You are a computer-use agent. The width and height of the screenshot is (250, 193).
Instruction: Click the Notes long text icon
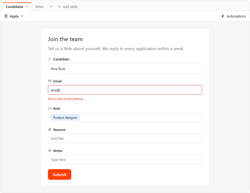(50, 151)
